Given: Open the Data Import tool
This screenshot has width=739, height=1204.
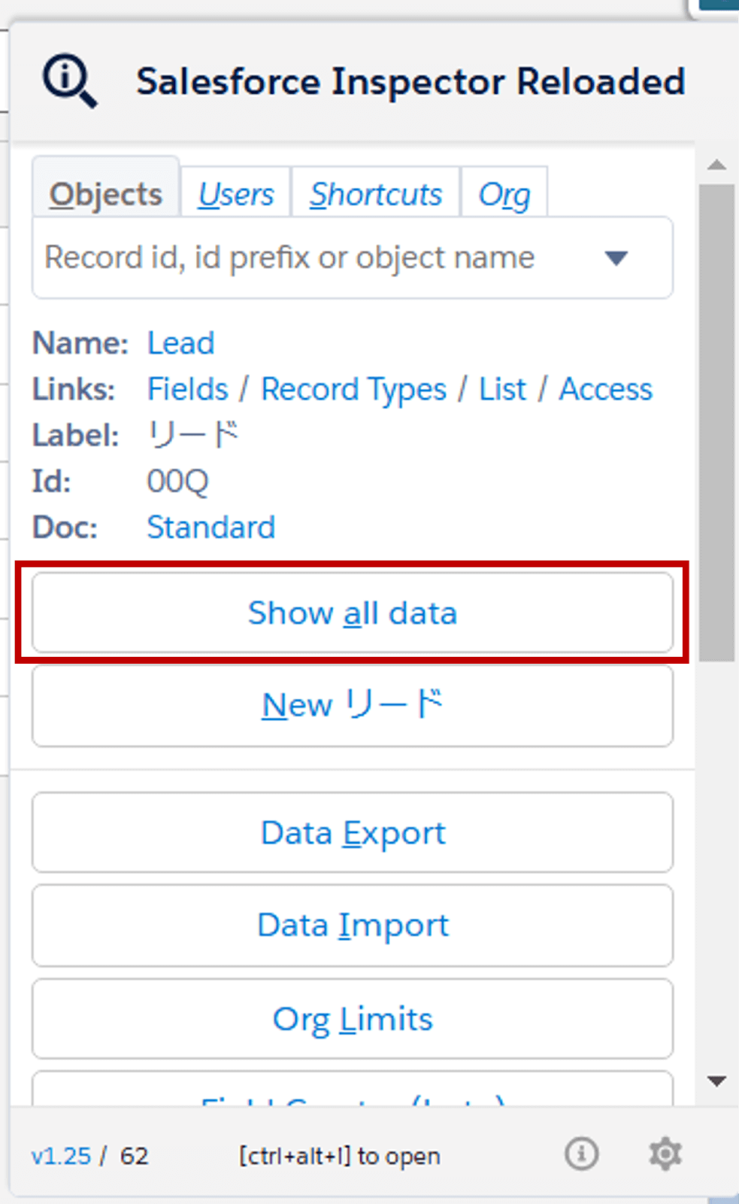Looking at the screenshot, I should pyautogui.click(x=352, y=926).
